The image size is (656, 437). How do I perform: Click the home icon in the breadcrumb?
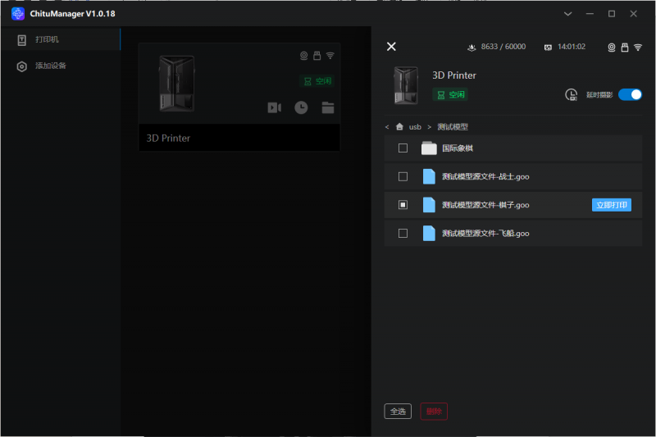coord(399,127)
